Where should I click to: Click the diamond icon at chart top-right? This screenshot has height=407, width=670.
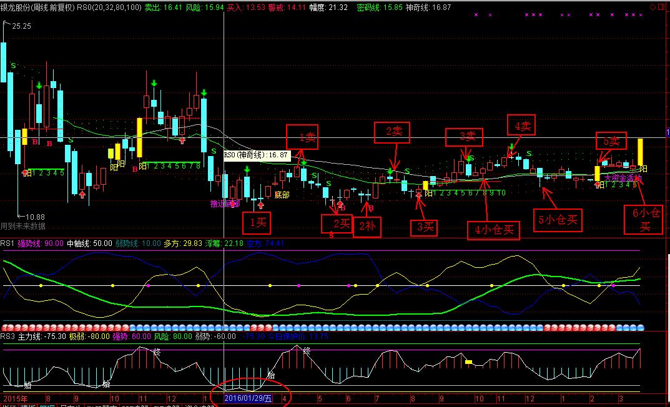pyautogui.click(x=653, y=7)
